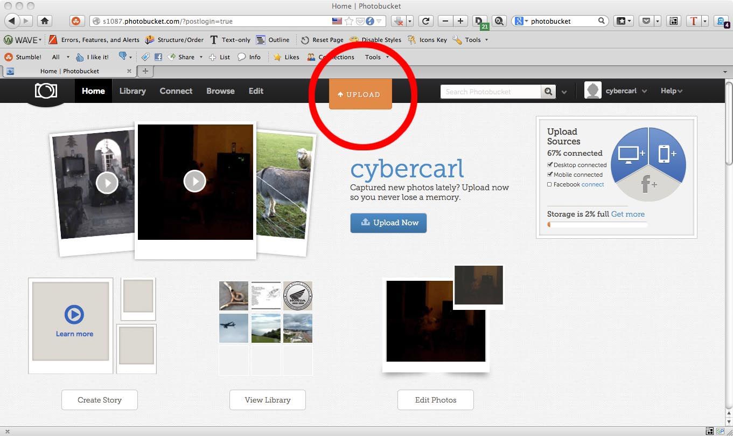Click WAVE Reset Page
This screenshot has width=733, height=436.
pyautogui.click(x=322, y=40)
